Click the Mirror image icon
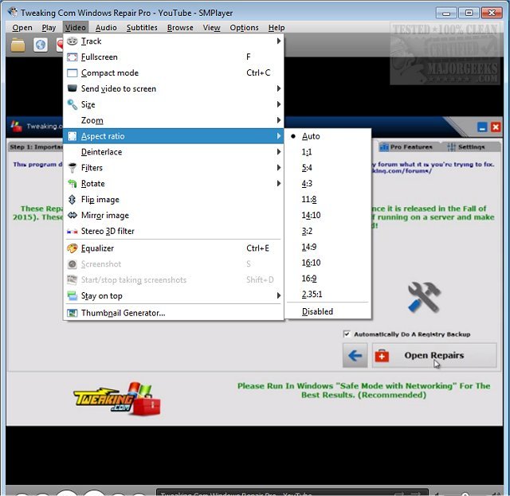 [73, 215]
